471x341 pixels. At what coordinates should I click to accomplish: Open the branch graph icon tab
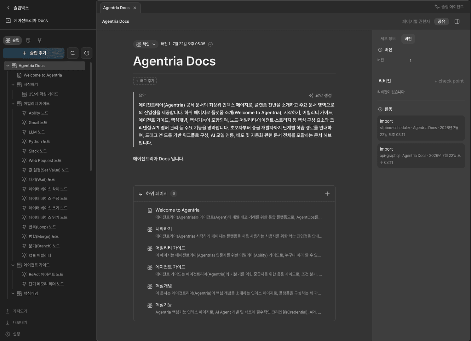coord(39,40)
